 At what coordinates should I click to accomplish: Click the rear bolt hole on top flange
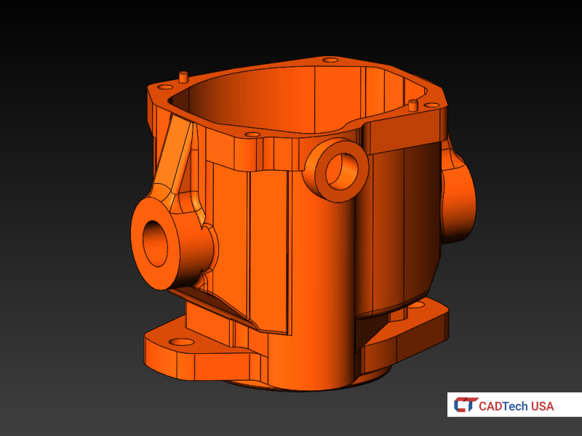[x=330, y=60]
